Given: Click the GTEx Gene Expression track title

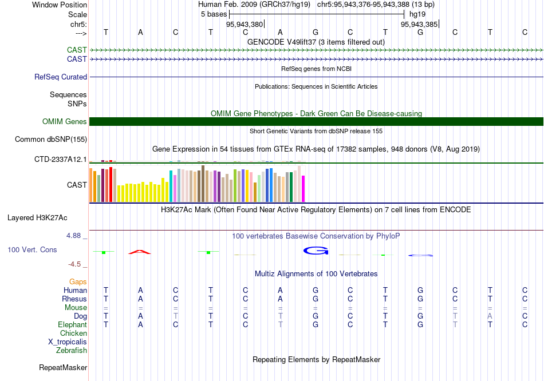Looking at the screenshot, I should pyautogui.click(x=316, y=149).
